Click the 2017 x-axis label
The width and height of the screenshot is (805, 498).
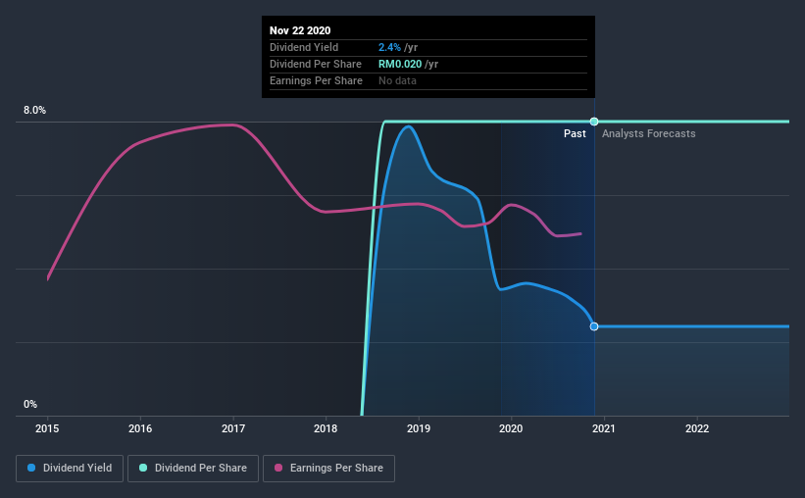[x=233, y=428]
